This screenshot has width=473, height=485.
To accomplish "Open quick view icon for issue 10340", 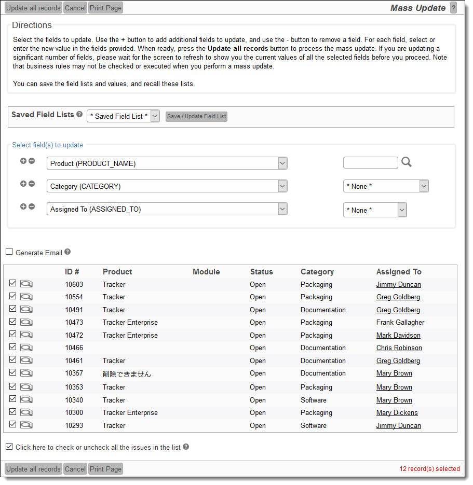I will 26,399.
